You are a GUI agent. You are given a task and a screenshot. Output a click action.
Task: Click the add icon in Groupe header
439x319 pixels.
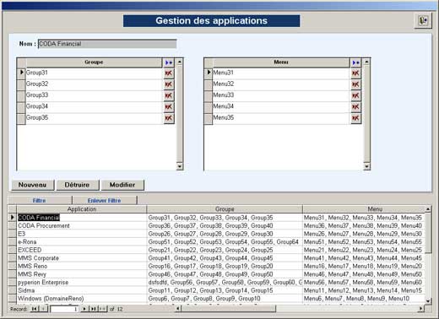click(169, 62)
